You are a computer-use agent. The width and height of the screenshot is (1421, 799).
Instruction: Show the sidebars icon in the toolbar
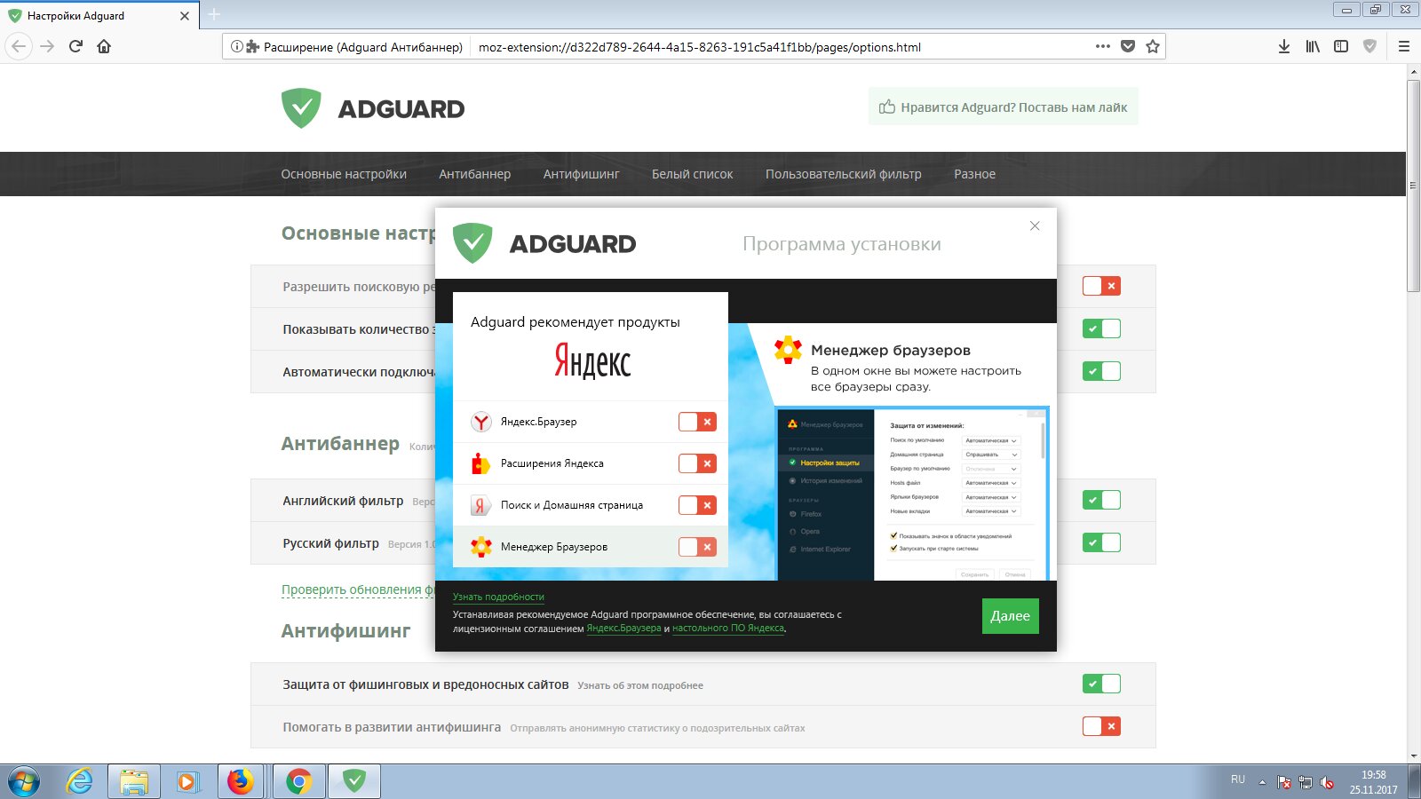1341,46
